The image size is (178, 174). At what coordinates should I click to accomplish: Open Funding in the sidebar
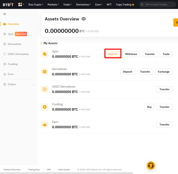13,64
